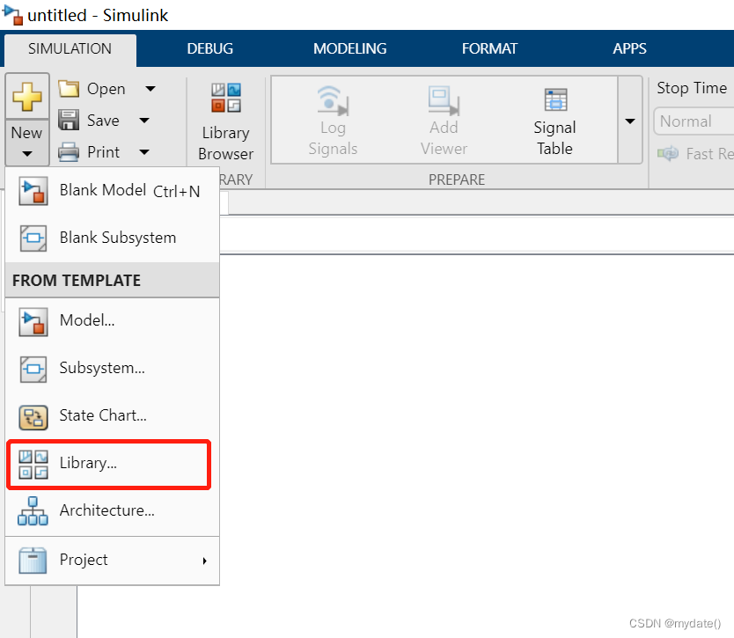
Task: Select Blank Subsystem menu entry
Action: click(113, 238)
